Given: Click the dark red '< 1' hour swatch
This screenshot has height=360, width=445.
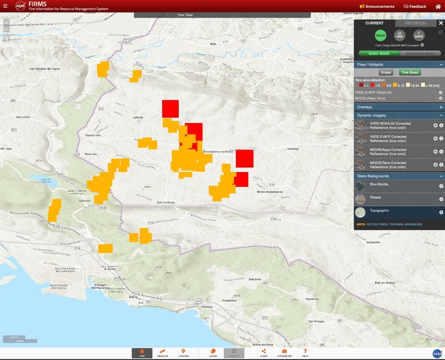Looking at the screenshot, I should coord(361,85).
